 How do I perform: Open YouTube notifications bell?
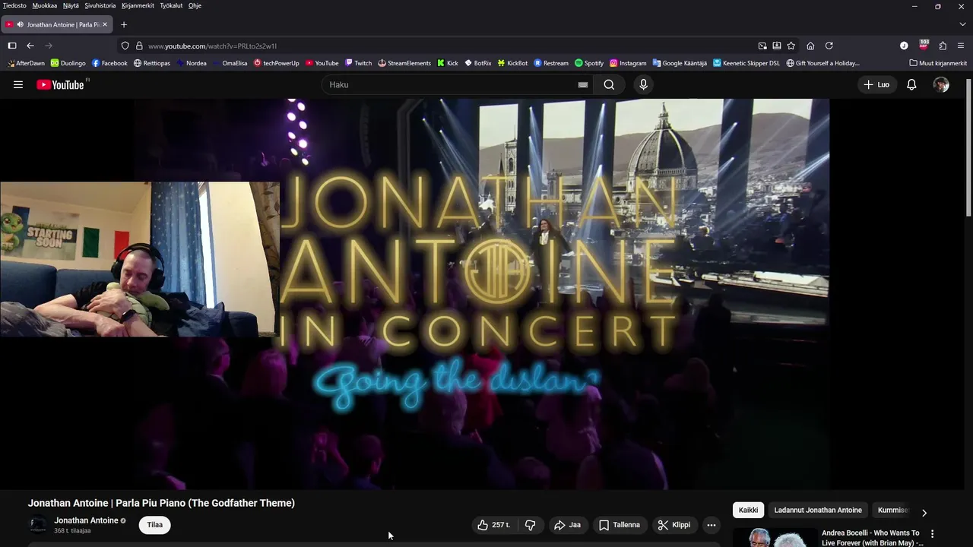tap(911, 84)
